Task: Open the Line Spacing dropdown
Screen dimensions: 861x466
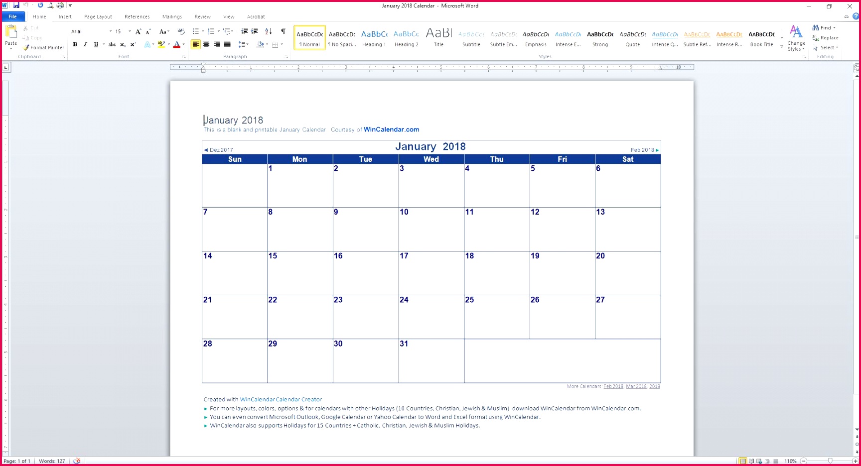Action: [243, 44]
